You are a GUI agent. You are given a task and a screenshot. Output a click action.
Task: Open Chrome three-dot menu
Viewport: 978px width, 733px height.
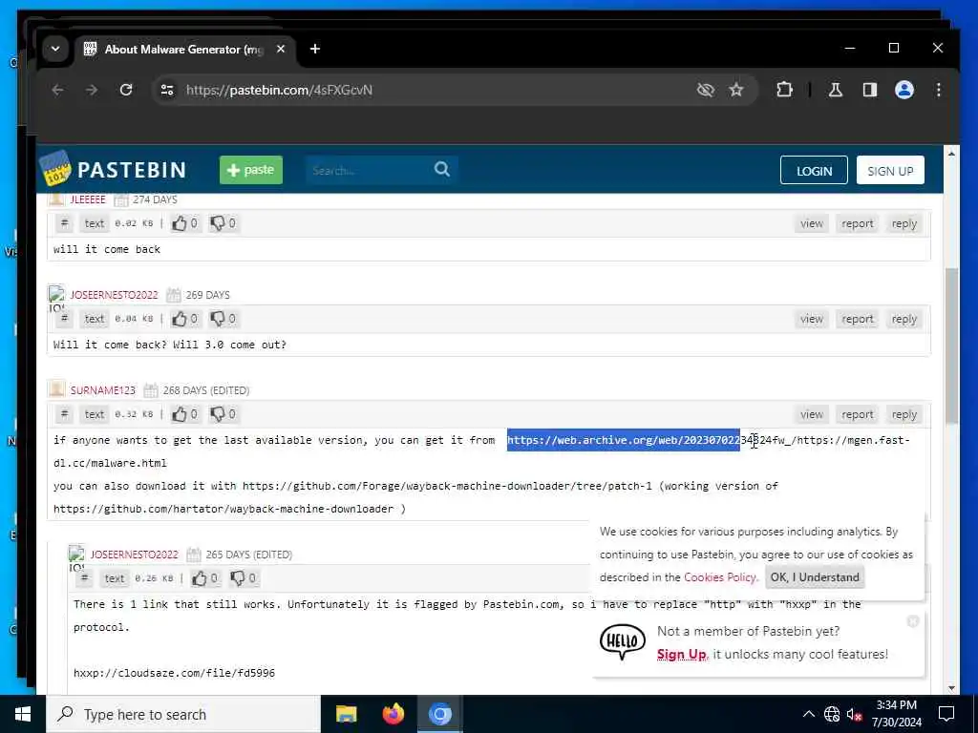click(938, 90)
